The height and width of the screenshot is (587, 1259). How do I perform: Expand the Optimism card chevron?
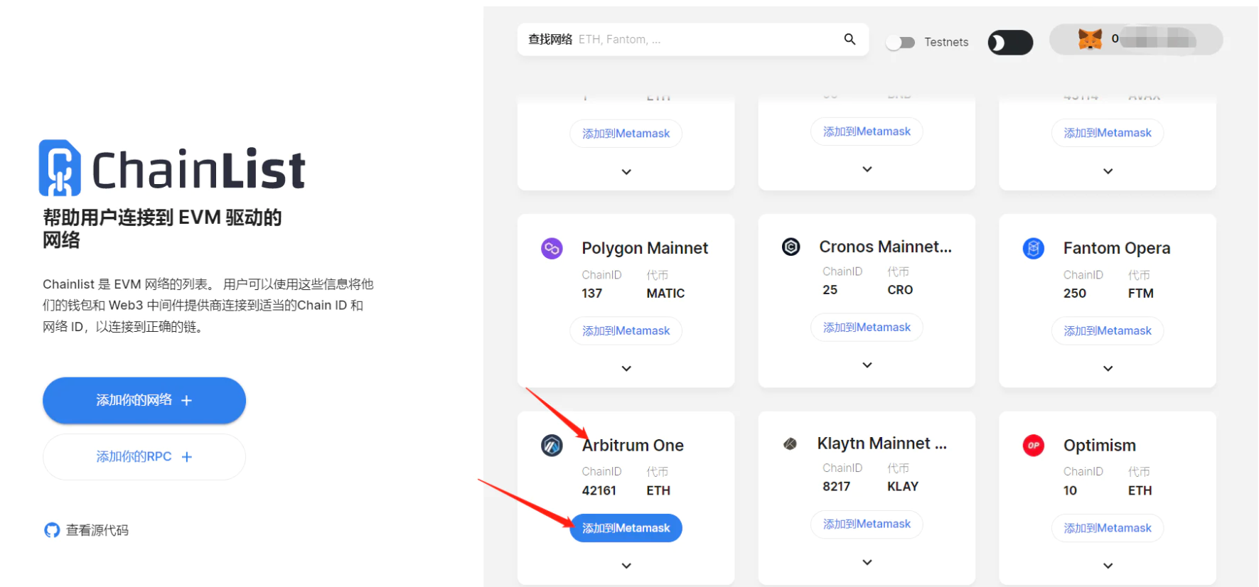pyautogui.click(x=1108, y=566)
